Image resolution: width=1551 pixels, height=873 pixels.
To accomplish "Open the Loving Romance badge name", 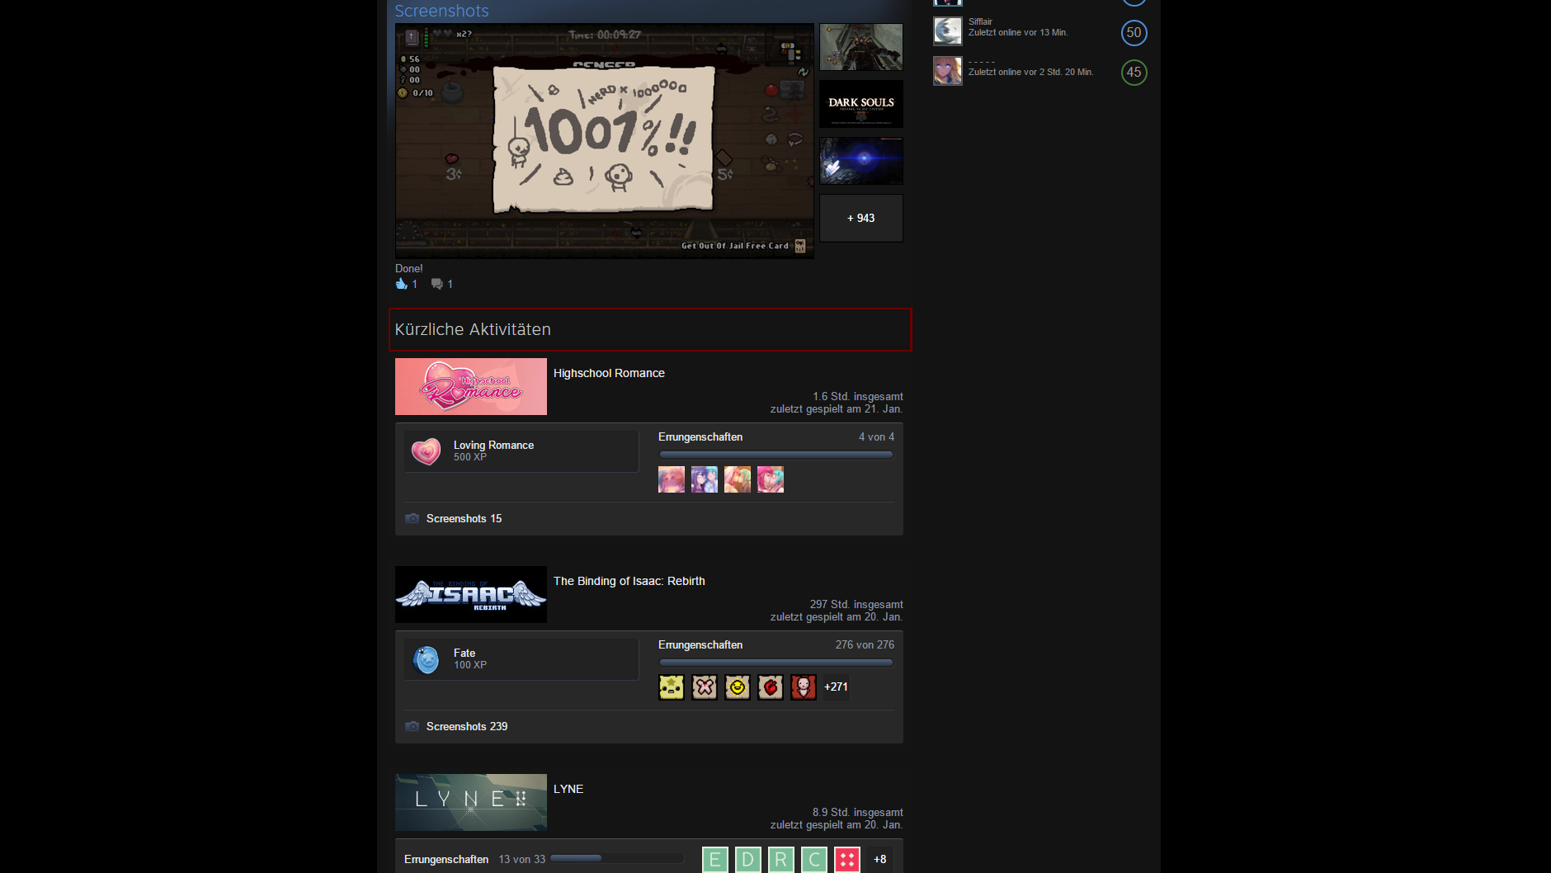I will (493, 445).
